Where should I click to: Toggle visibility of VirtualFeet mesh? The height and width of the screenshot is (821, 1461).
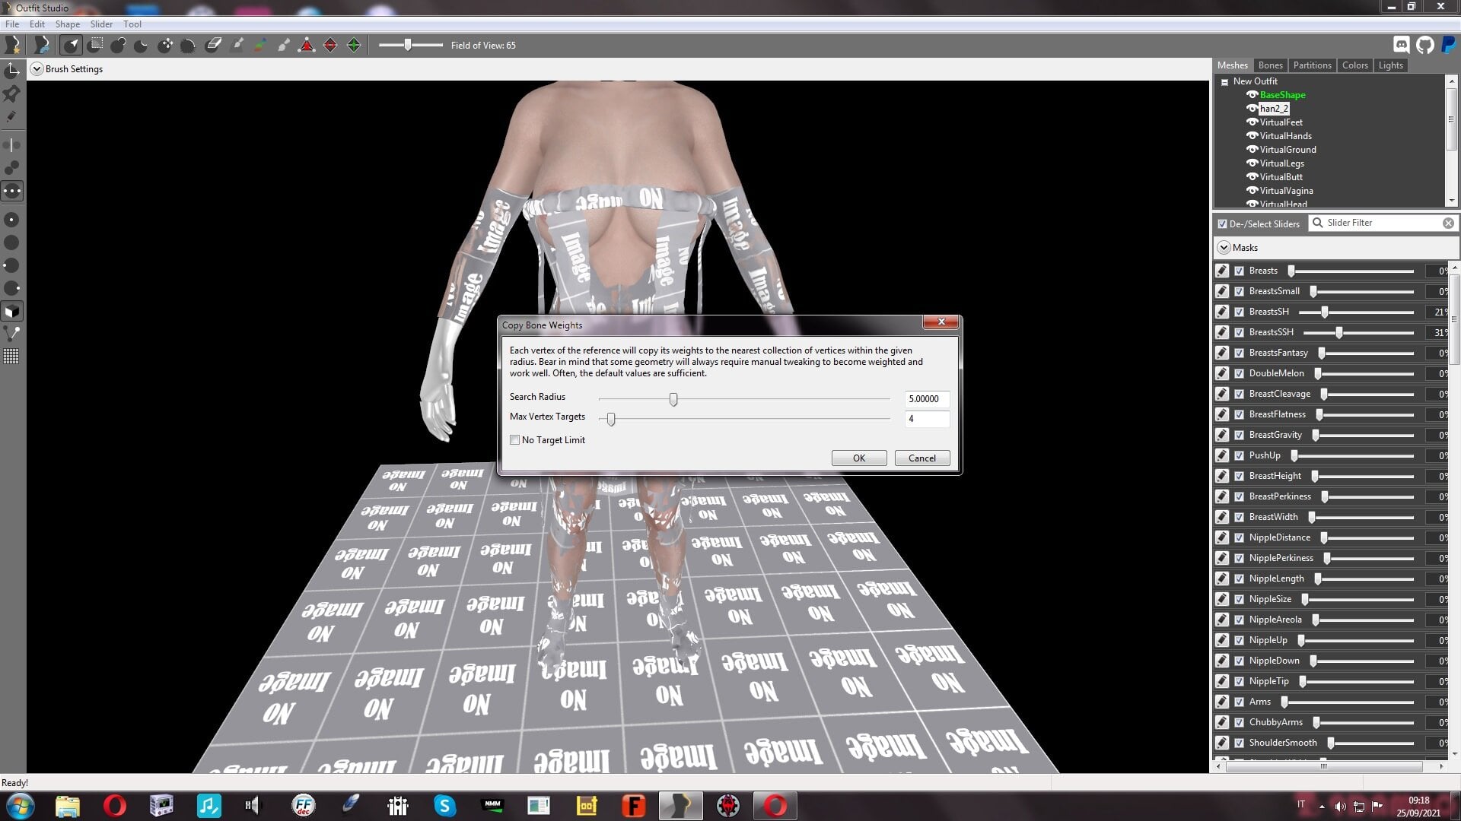(x=1252, y=122)
